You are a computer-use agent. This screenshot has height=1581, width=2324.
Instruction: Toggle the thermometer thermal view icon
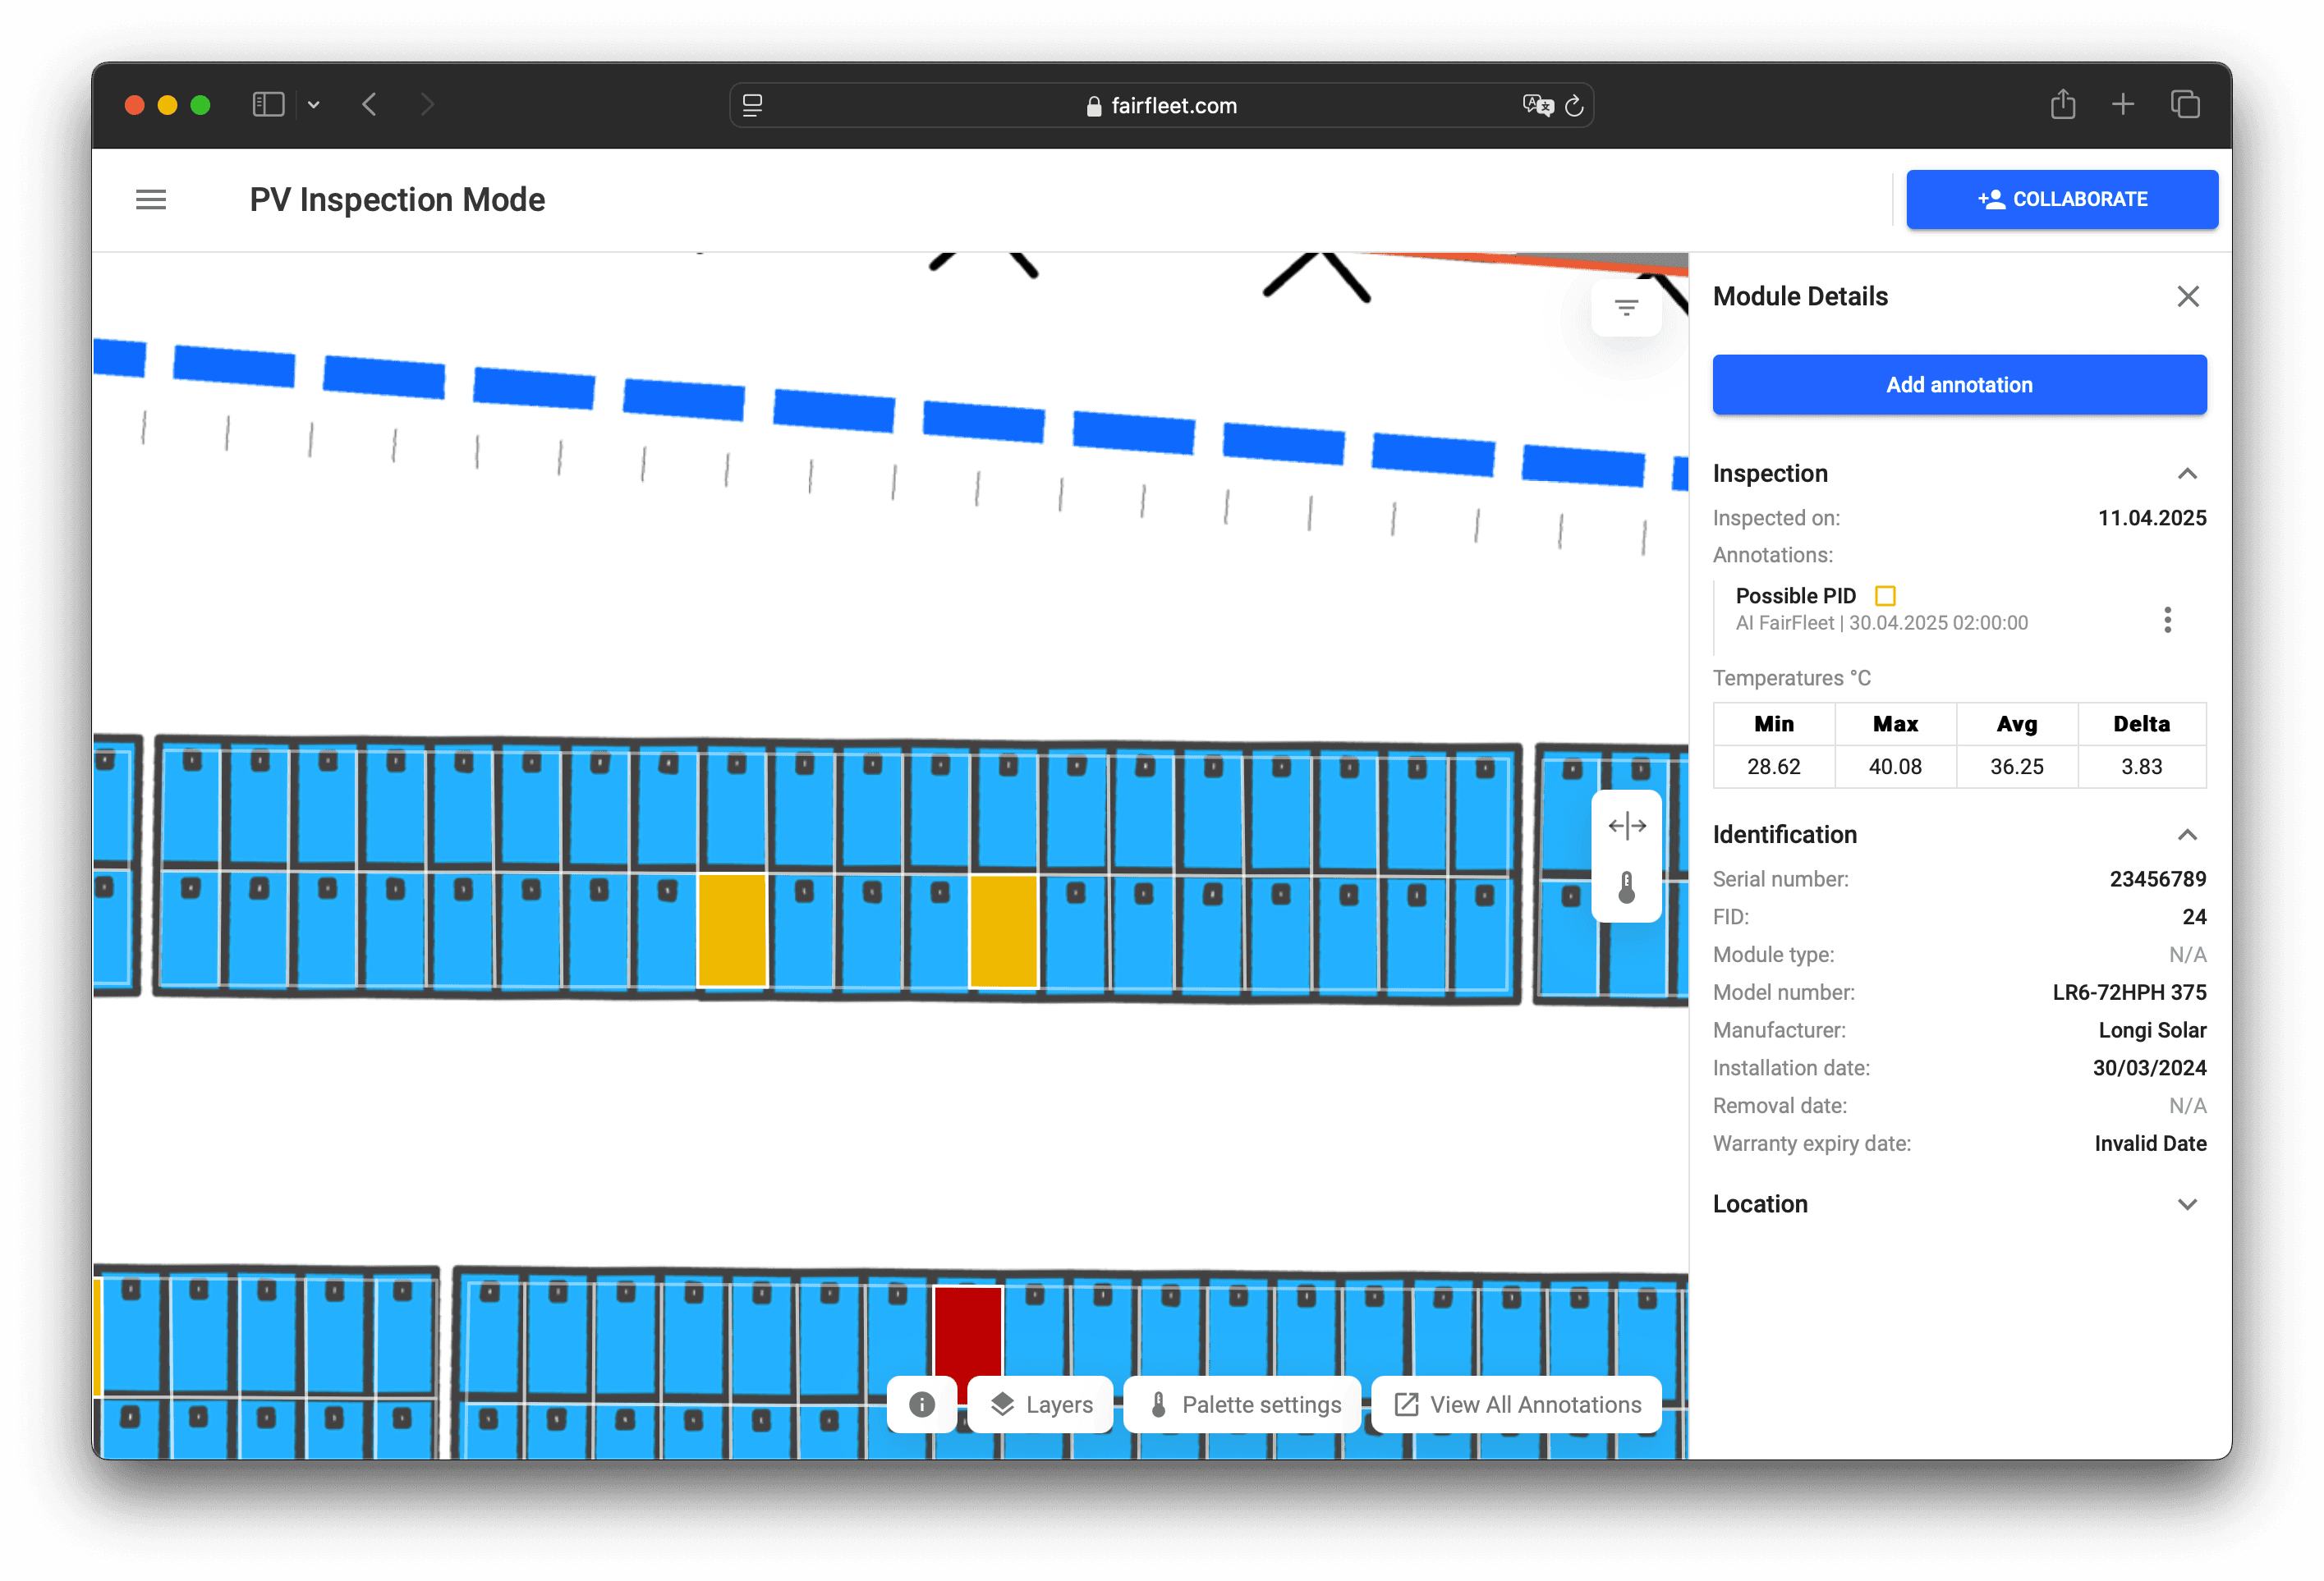[x=1626, y=887]
